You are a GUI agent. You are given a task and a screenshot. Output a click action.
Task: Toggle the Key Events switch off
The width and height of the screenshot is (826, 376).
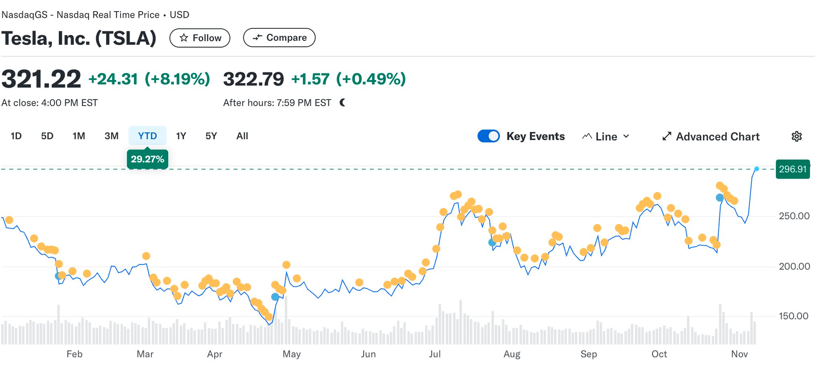pos(488,136)
